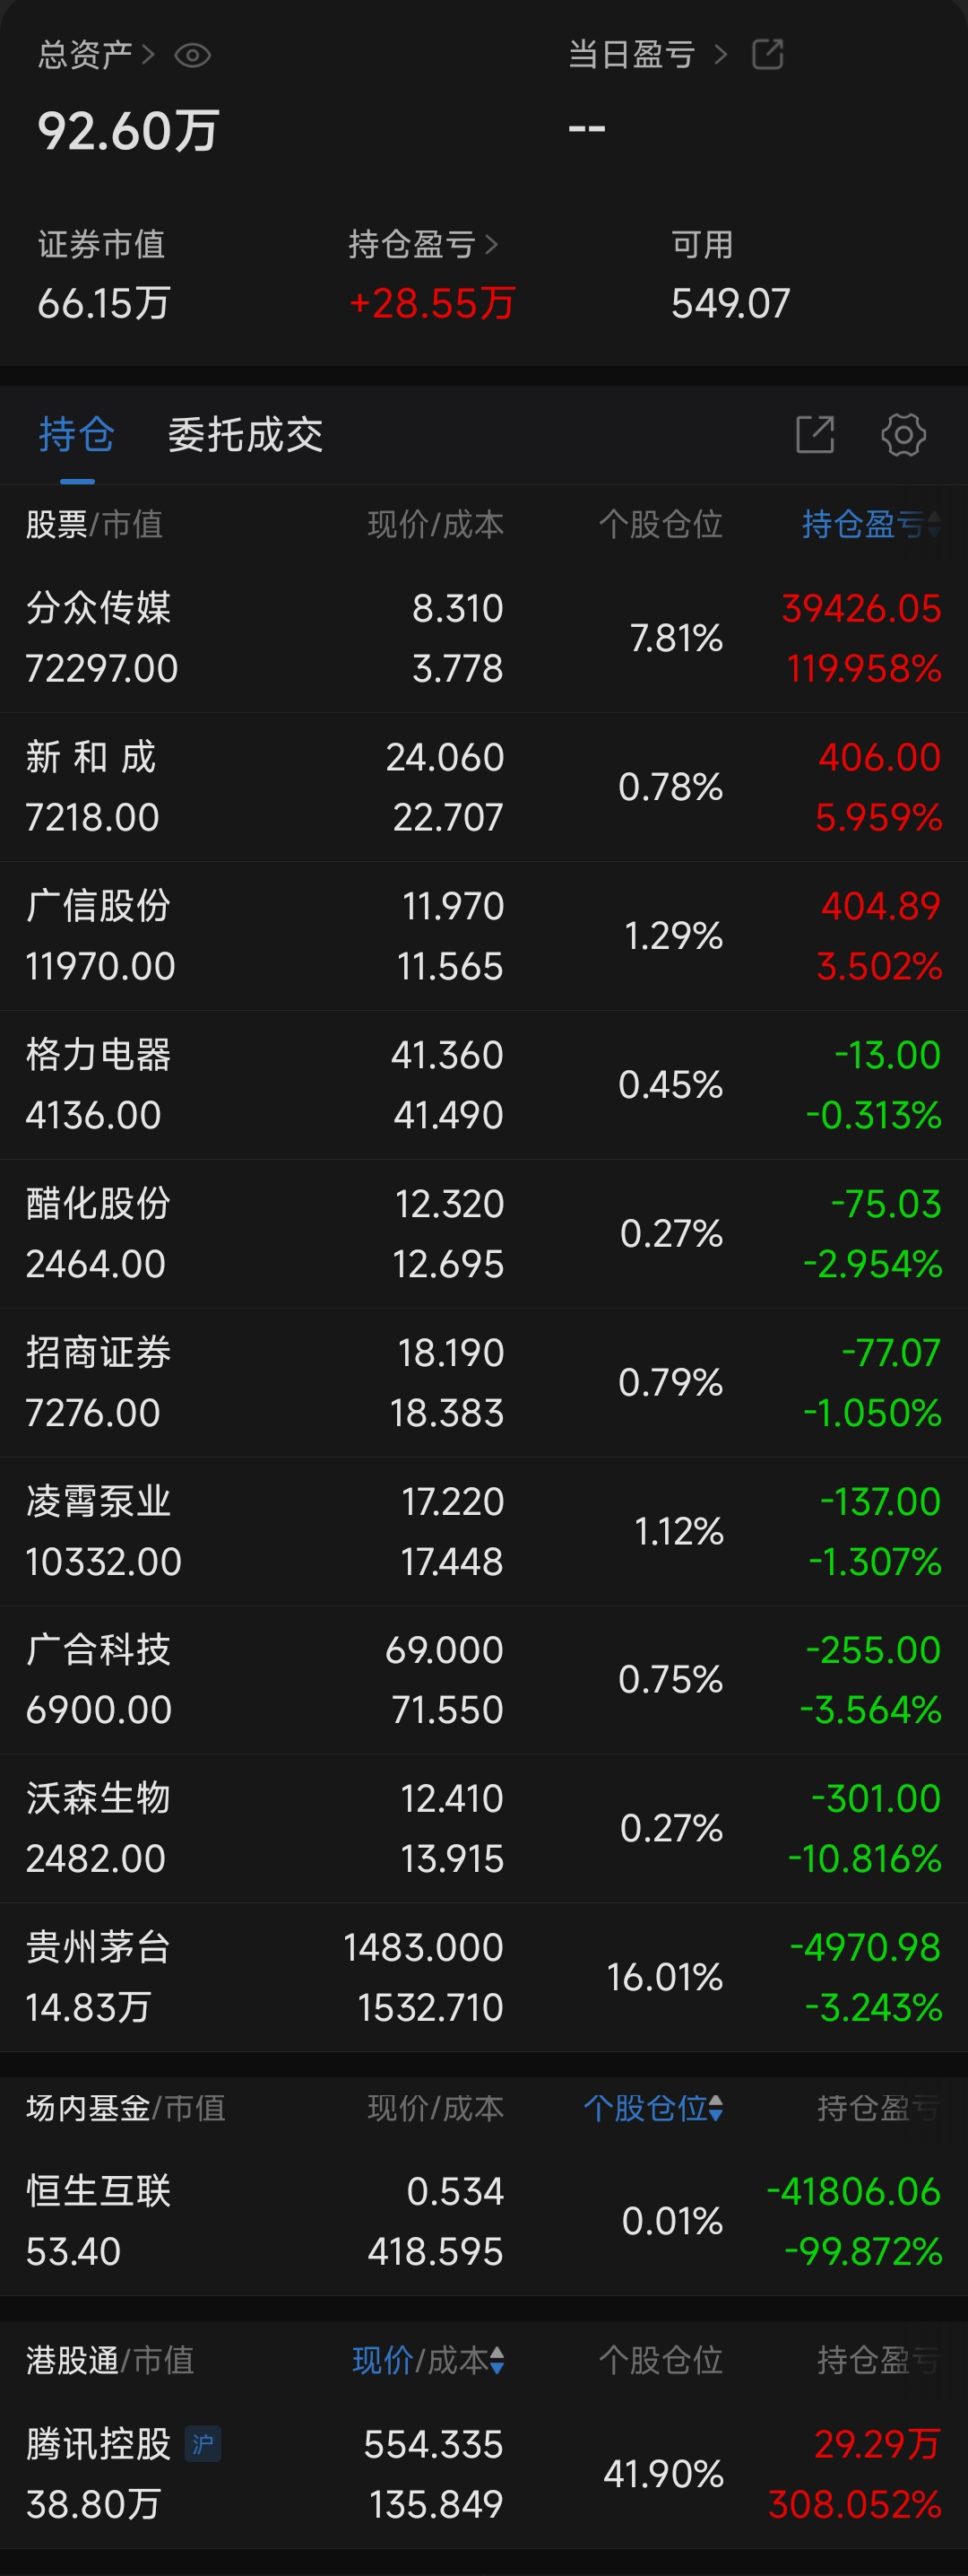Open 腾讯控股 position row
The image size is (968, 2576).
pyautogui.click(x=483, y=2474)
